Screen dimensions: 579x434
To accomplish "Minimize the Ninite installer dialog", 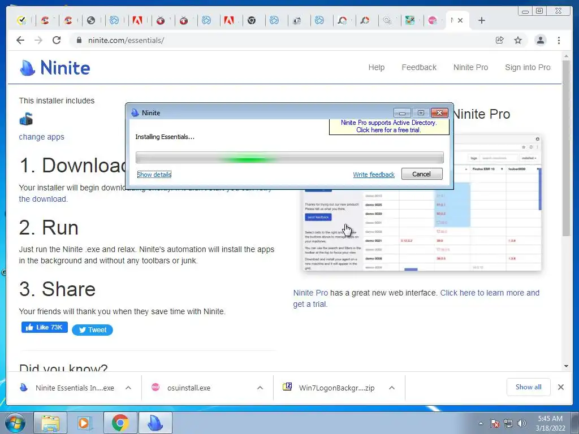I will (402, 113).
